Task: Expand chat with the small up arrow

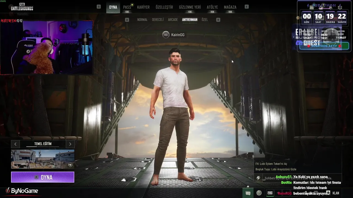Action: (248, 187)
